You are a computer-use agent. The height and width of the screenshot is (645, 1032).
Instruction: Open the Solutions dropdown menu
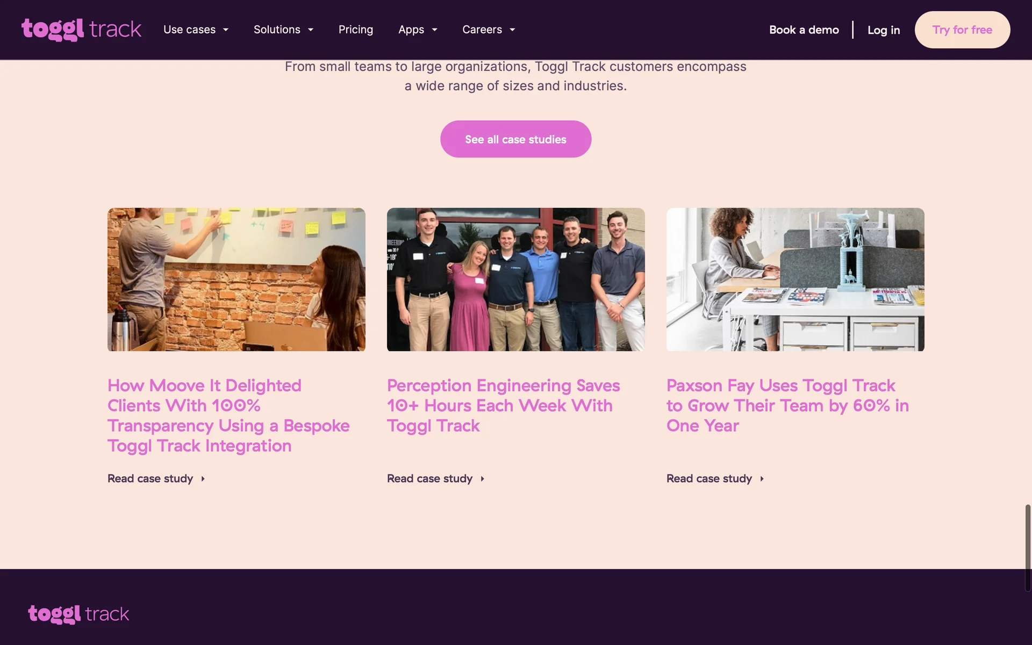pos(283,30)
